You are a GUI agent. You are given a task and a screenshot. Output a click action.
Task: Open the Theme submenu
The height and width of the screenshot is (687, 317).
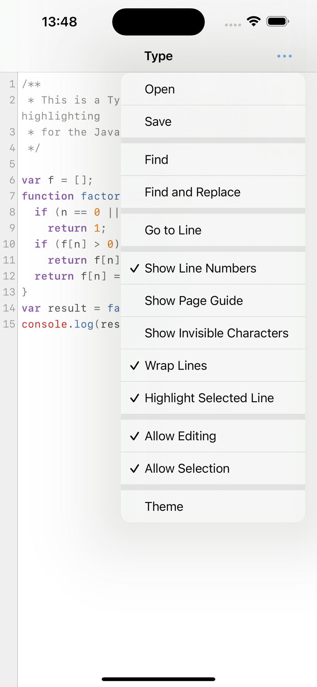pyautogui.click(x=213, y=507)
